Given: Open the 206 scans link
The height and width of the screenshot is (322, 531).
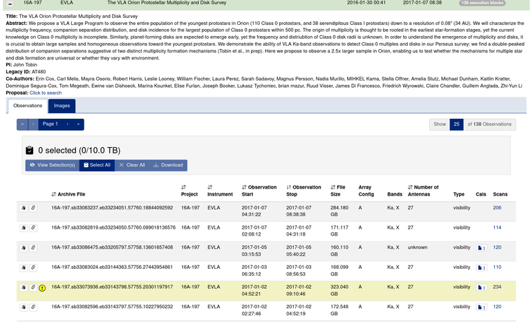Looking at the screenshot, I should (x=496, y=207).
